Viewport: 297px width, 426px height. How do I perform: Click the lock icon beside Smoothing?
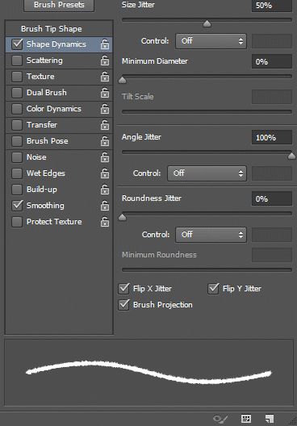click(x=105, y=206)
